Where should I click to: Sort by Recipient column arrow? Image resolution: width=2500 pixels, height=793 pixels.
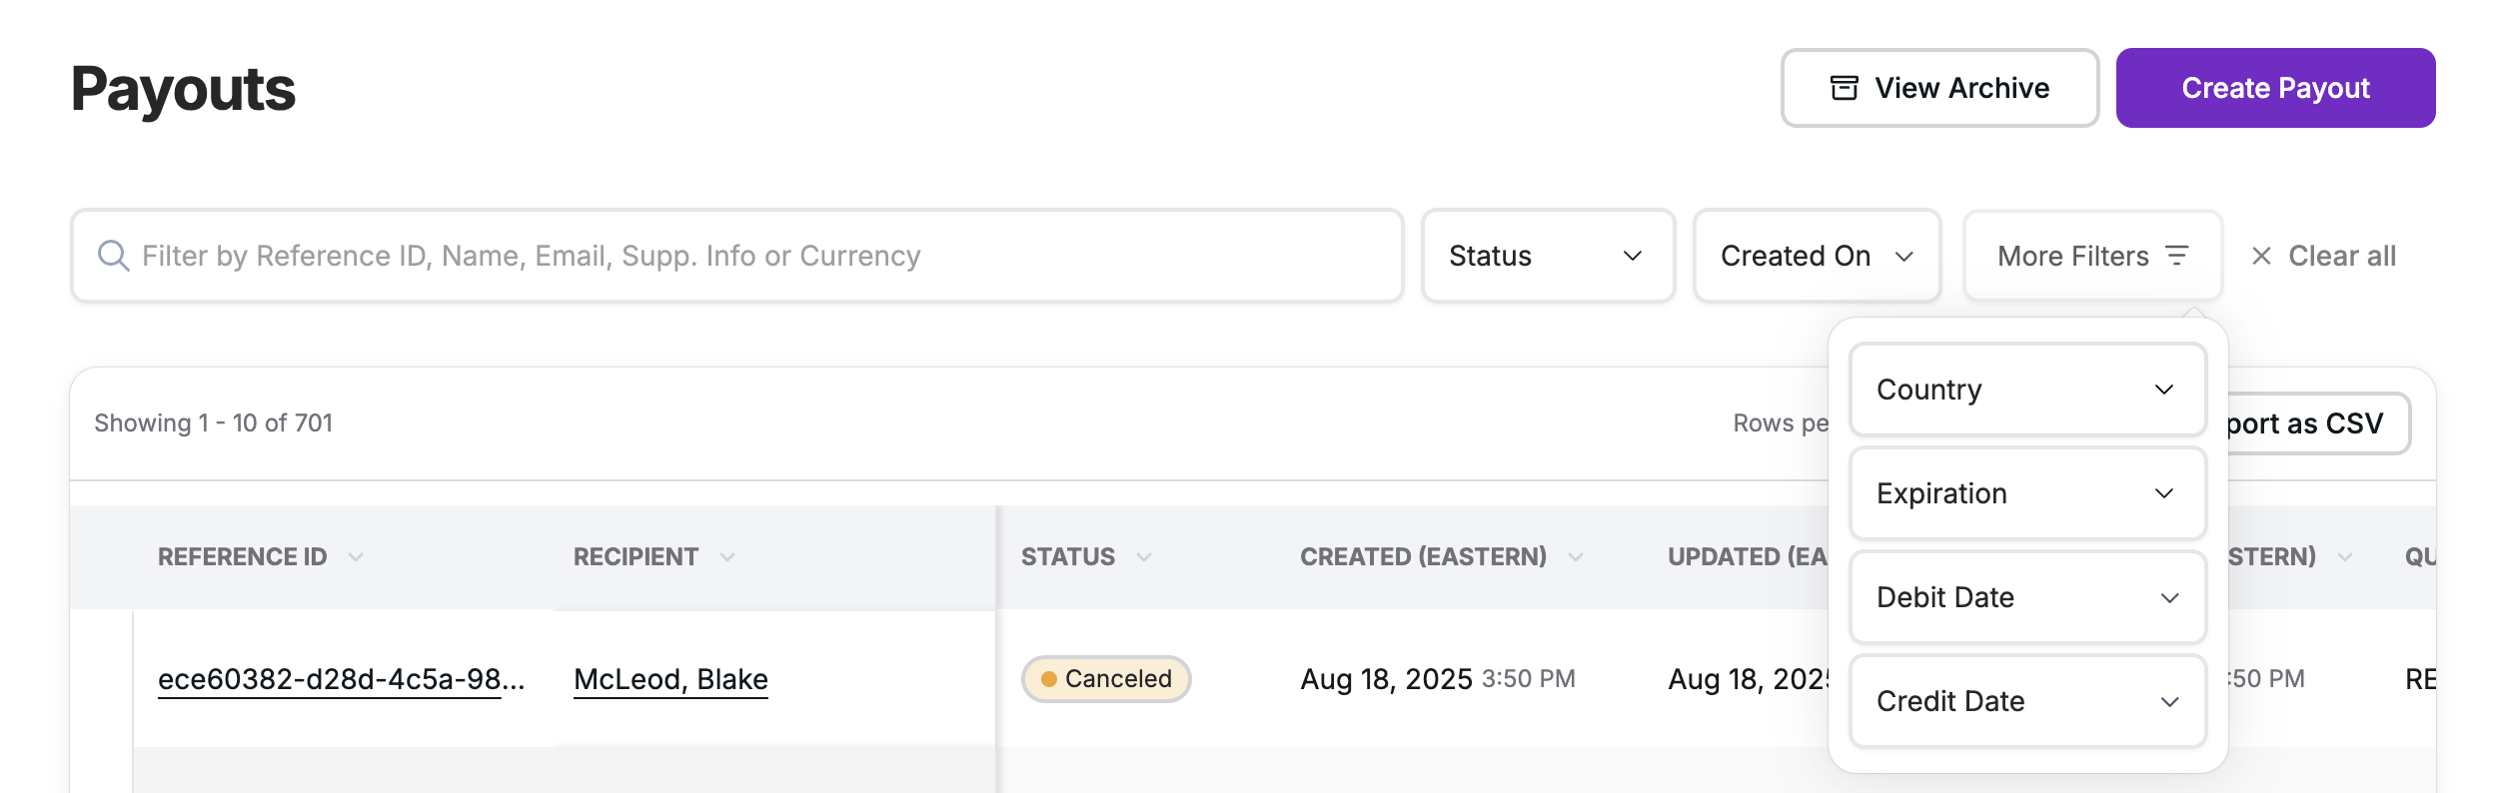point(727,557)
